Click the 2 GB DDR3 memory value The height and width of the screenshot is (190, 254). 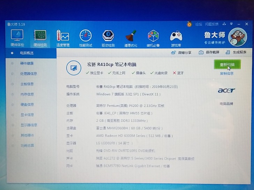click(122, 121)
